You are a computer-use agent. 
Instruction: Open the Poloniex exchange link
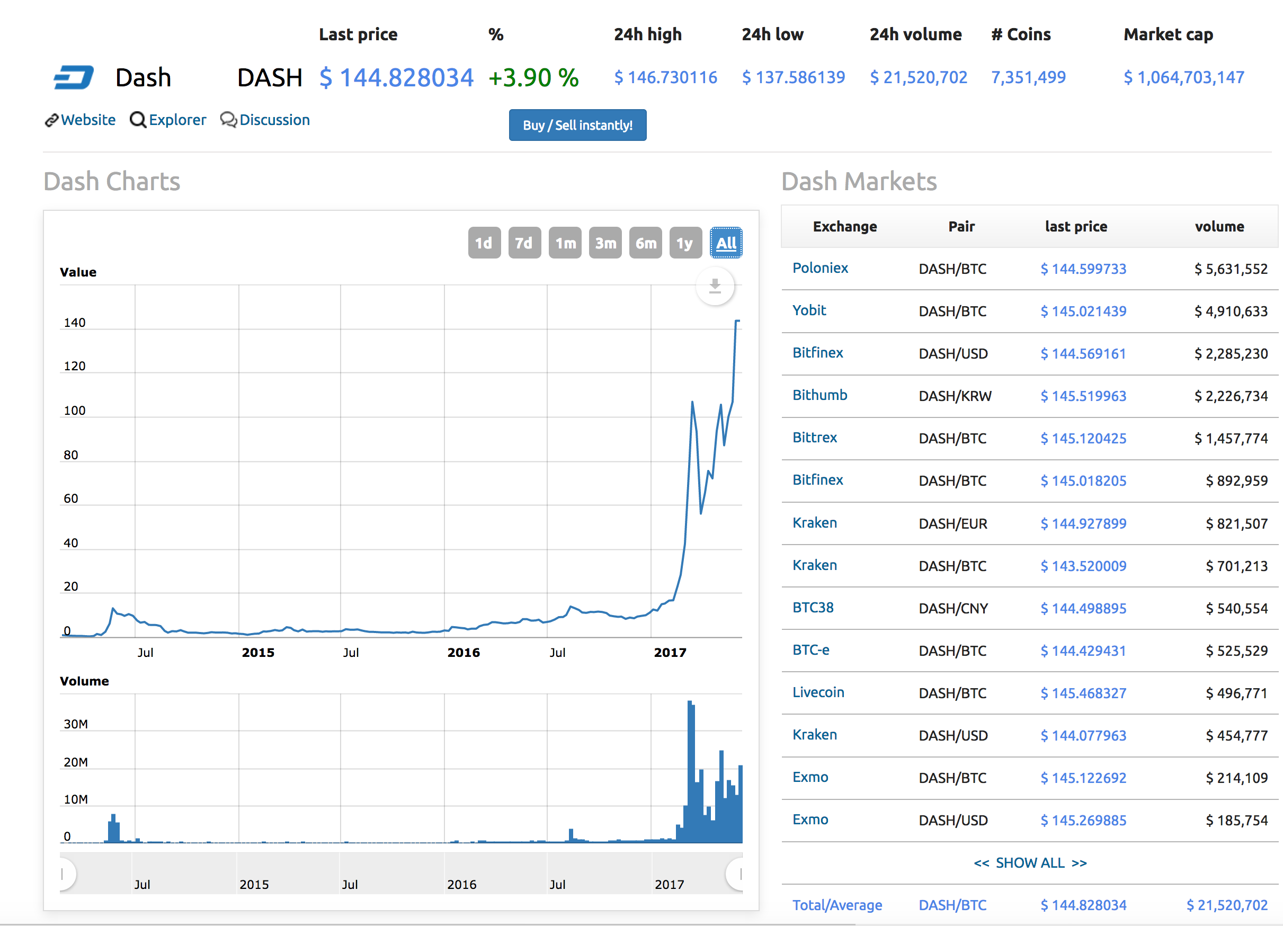819,268
